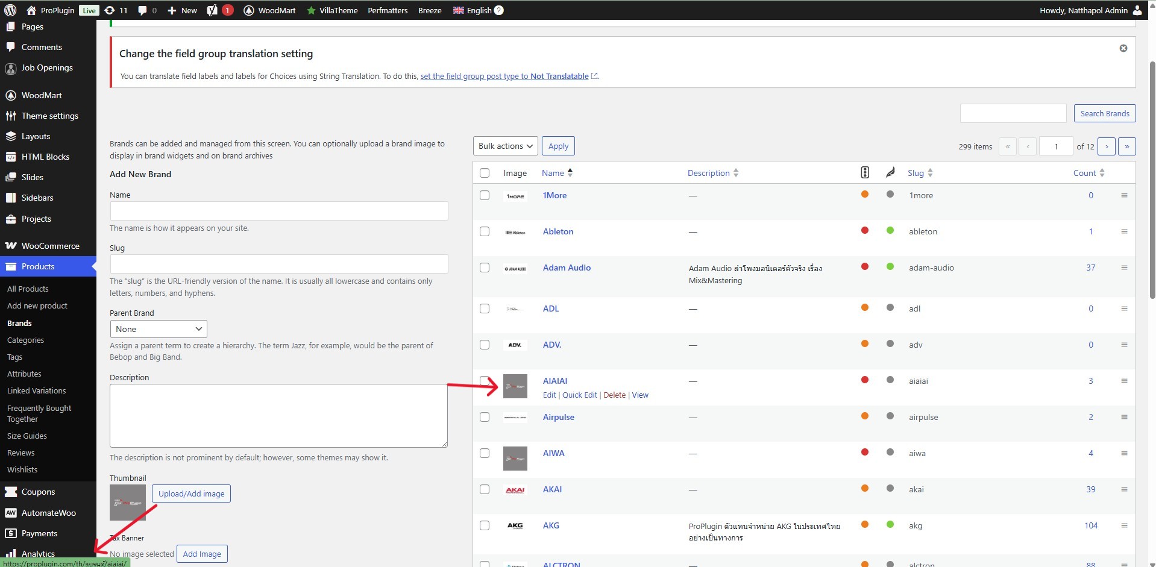Viewport: 1156px width, 567px height.
Task: Tick the checkbox for Adam Audio
Action: (x=485, y=268)
